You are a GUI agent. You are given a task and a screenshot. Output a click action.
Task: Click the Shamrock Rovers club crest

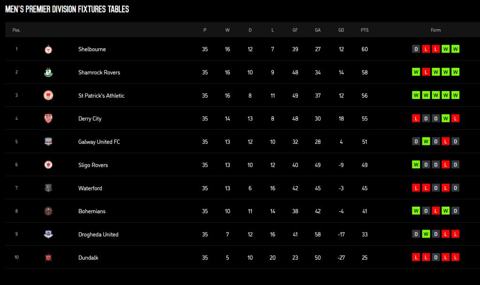pos(48,73)
